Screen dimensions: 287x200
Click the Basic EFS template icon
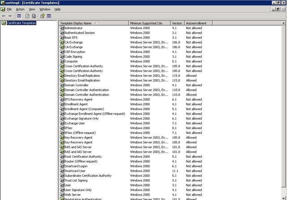coord(62,37)
